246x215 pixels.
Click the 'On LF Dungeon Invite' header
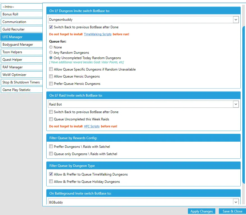coord(143,11)
